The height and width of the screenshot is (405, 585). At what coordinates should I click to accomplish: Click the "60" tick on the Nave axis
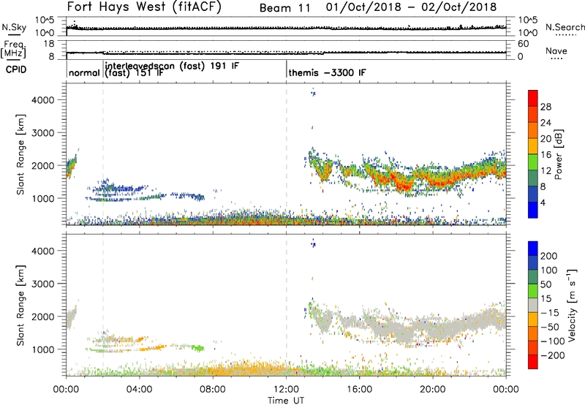pyautogui.click(x=523, y=44)
